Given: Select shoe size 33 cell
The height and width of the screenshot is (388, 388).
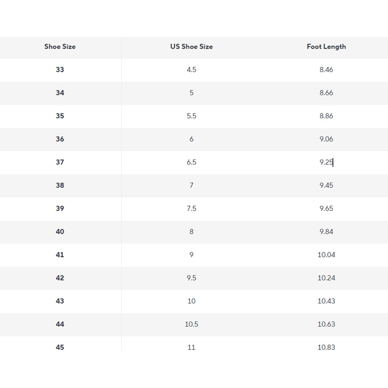Looking at the screenshot, I should pos(60,70).
